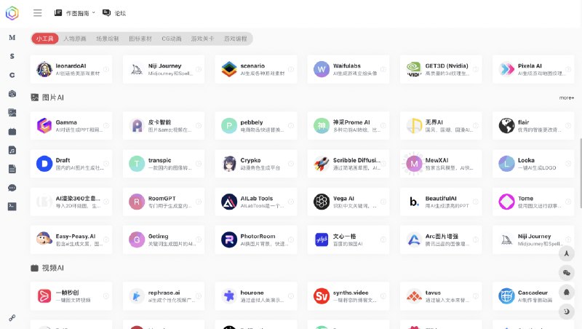Screen dimensions: 582x329
Task: Click the music sidebar icon
Action: tap(12, 150)
